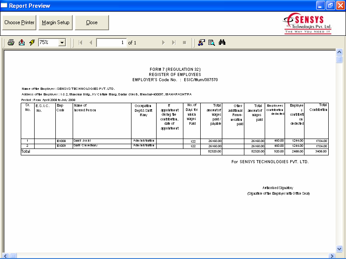
Task: Click the grand total "3408.00"
Action: tap(321, 152)
